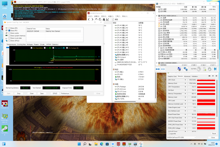Open GPU-Z hamburger menu icon

(x=216, y=76)
